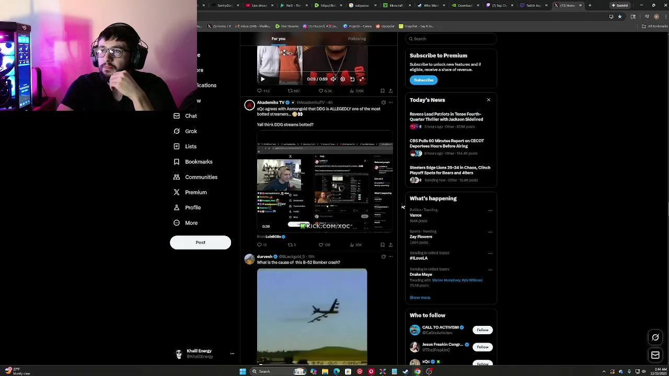Viewport: 669px width, 376px height.
Task: Bookmark this page with the star icon
Action: (620, 16)
